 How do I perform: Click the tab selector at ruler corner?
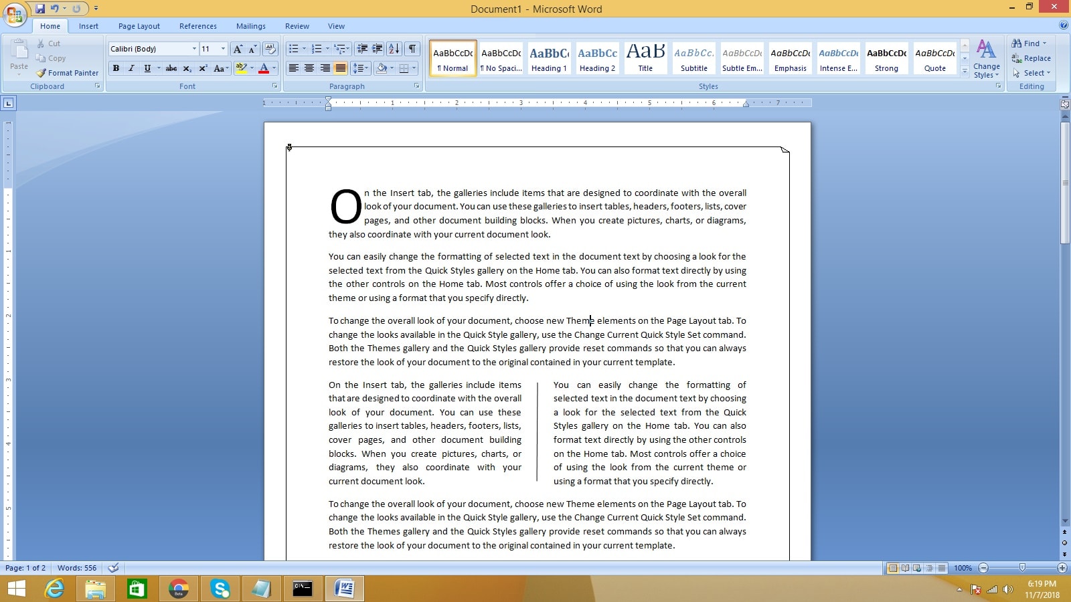[8, 103]
